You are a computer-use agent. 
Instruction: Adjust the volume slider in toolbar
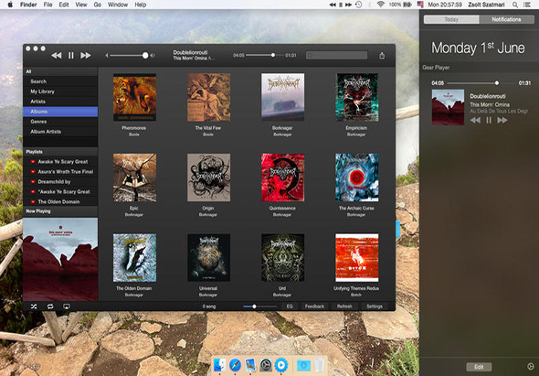click(129, 56)
